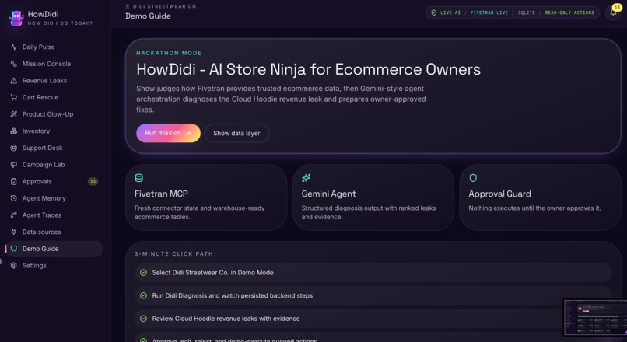
Task: Open Support Desk page
Action: [54, 148]
